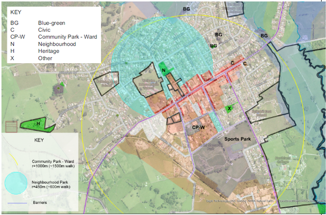Click the X code in the key
326x215 pixels.
(x=12, y=58)
